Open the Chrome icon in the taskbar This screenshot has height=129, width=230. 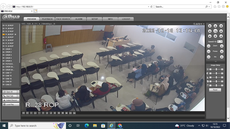(120, 126)
